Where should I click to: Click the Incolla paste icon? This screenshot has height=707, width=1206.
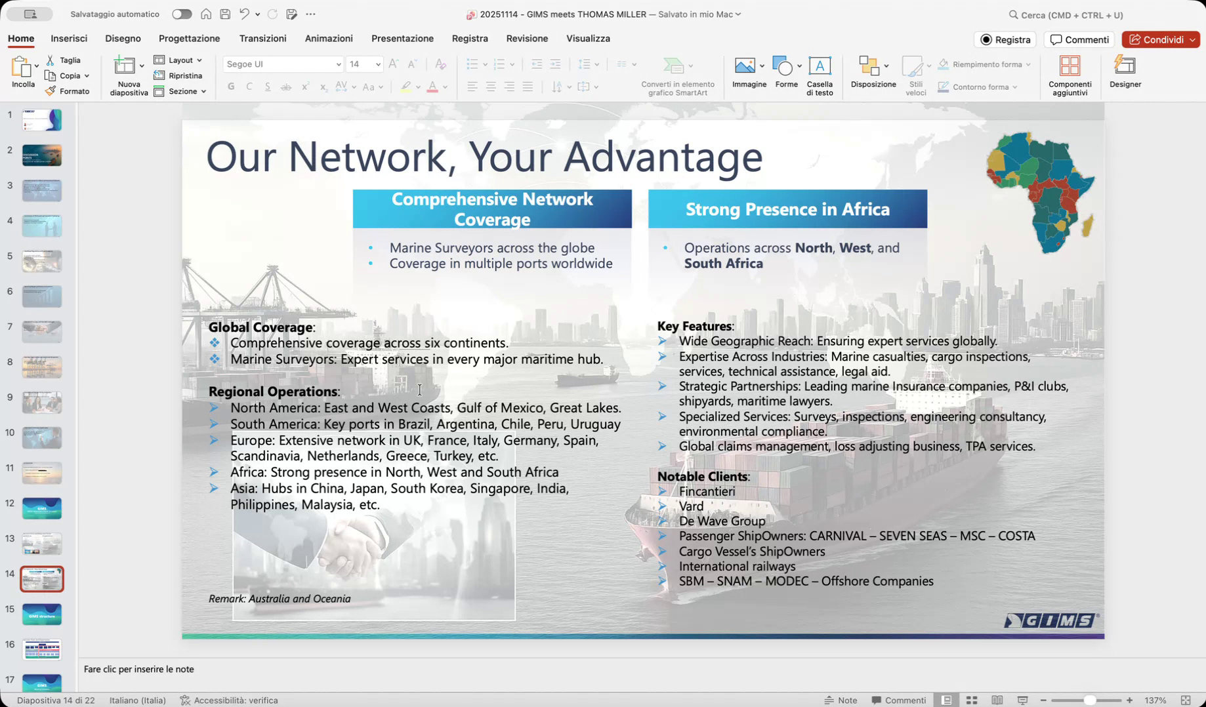[x=21, y=67]
